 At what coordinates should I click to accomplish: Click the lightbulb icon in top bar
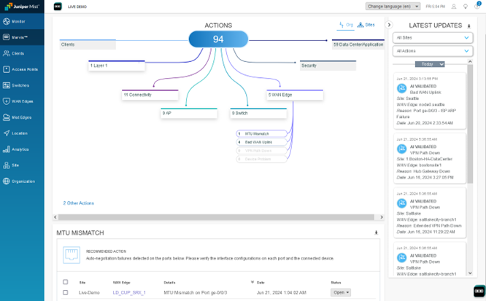coord(466,7)
